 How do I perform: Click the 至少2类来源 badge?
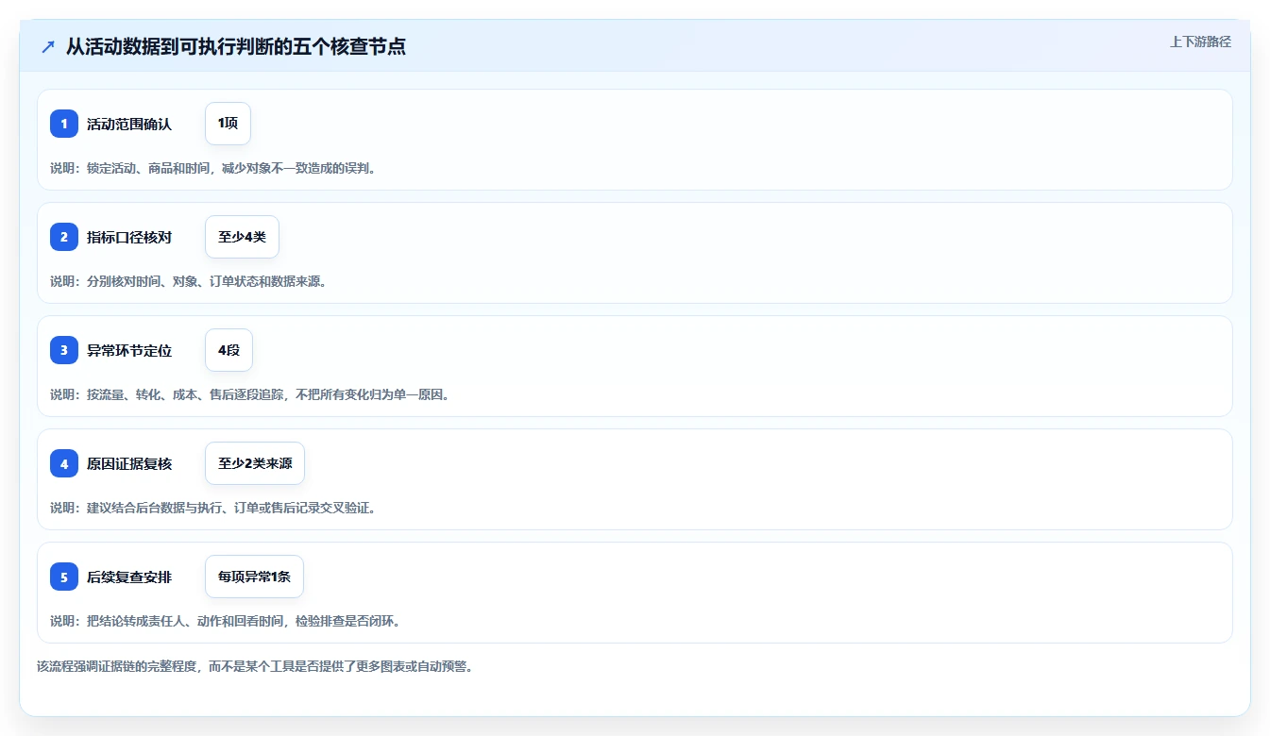pyautogui.click(x=255, y=463)
